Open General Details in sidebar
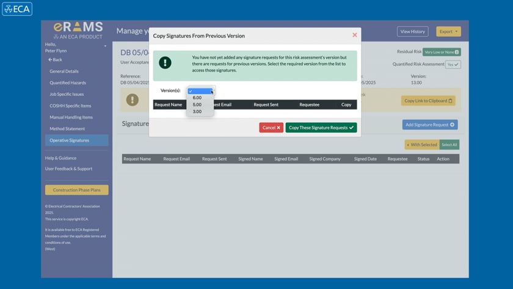The image size is (513, 289). [x=64, y=71]
